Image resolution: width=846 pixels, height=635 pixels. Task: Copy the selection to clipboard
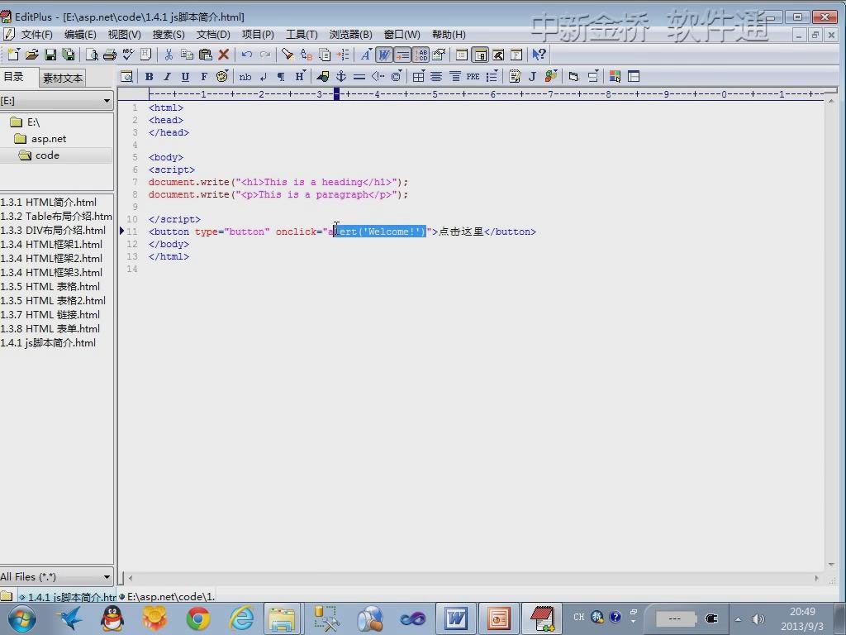pyautogui.click(x=187, y=55)
